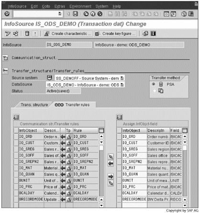Click the Save disk icon
Image resolution: width=199 pixels, height=213 pixels.
pyautogui.click(x=76, y=14)
